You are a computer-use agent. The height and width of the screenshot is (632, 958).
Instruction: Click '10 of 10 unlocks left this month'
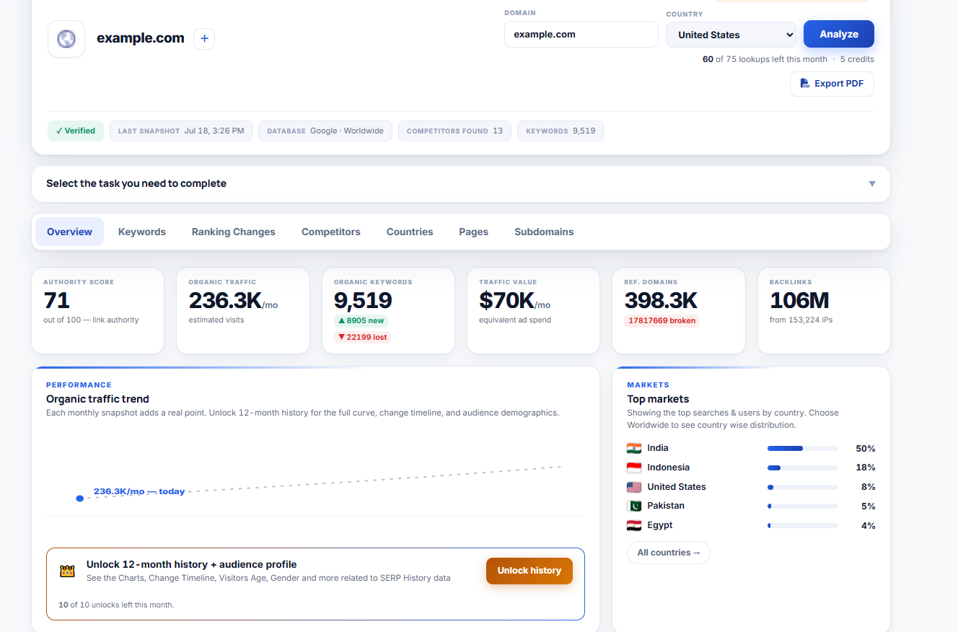click(x=116, y=605)
